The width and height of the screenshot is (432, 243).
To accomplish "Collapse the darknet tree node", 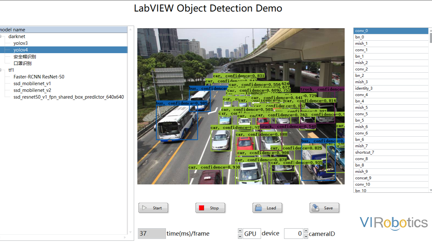I will [1, 36].
